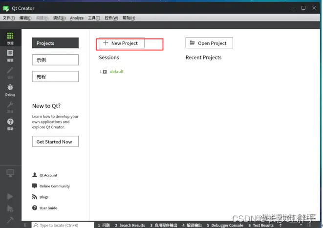
Task: Click the Blogs RSS feed icon
Action: tap(35, 197)
